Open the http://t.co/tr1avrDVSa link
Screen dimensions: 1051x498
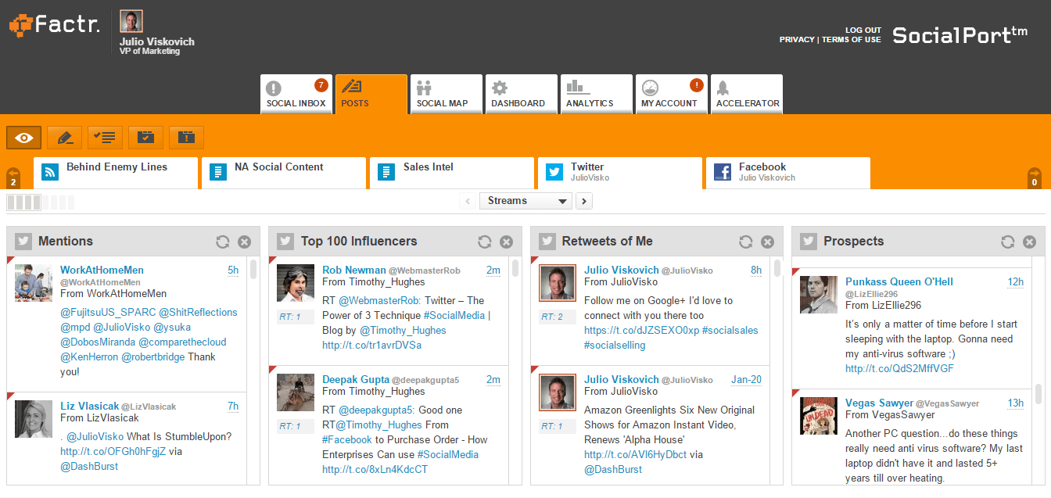pyautogui.click(x=371, y=345)
